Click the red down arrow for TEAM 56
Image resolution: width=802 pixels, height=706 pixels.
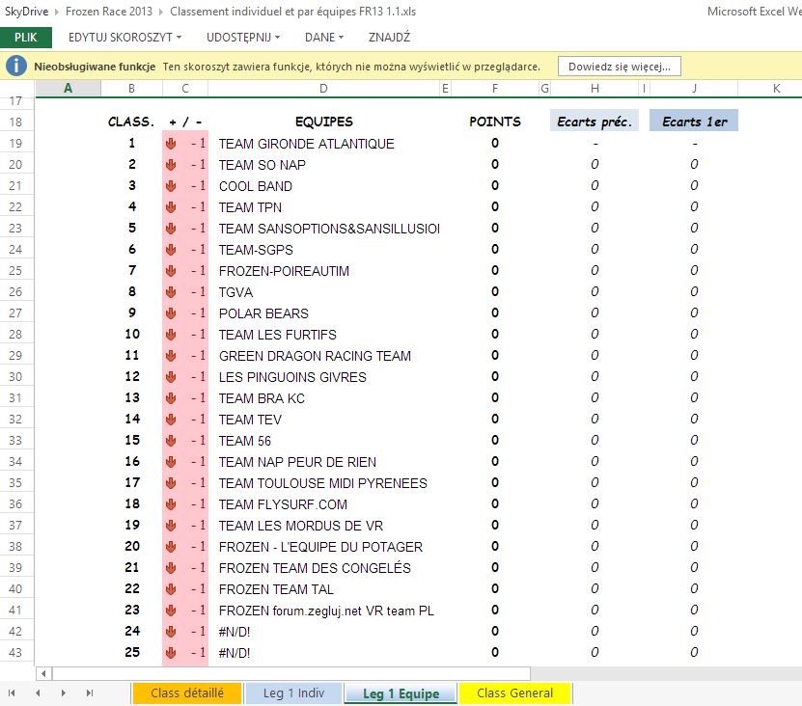click(171, 441)
